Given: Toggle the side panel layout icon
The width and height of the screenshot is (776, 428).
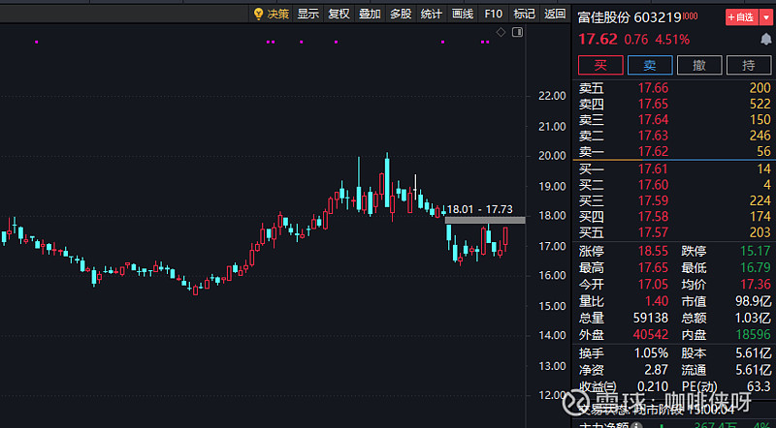Looking at the screenshot, I should click(517, 32).
